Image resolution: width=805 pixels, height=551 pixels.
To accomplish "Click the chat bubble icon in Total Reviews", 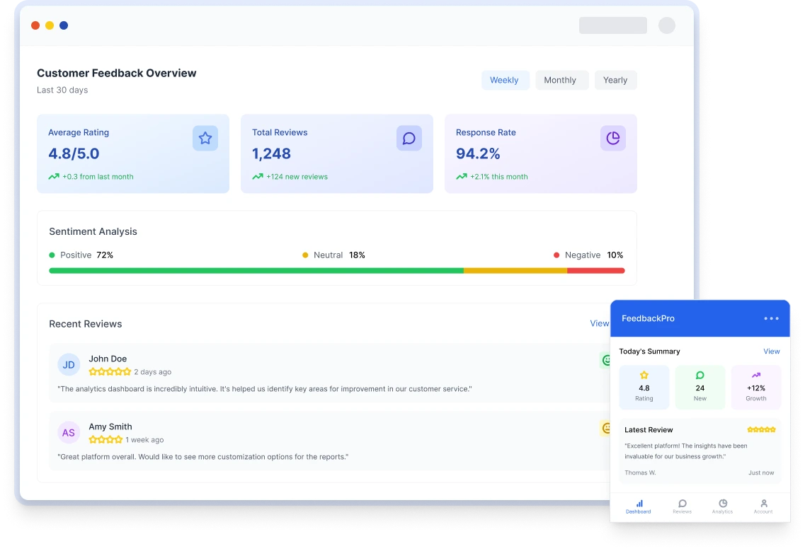I will (x=409, y=139).
